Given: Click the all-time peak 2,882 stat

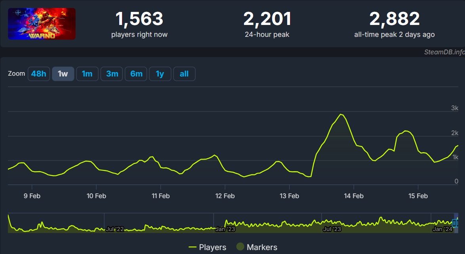Looking at the screenshot, I should tap(395, 19).
